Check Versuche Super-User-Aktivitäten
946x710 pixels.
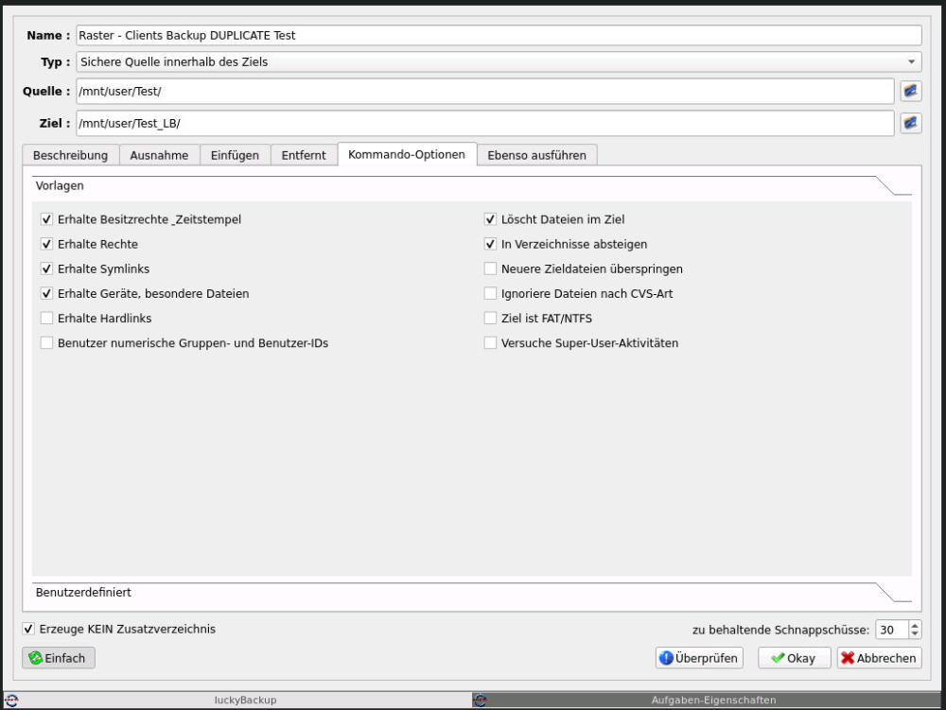pyautogui.click(x=490, y=343)
